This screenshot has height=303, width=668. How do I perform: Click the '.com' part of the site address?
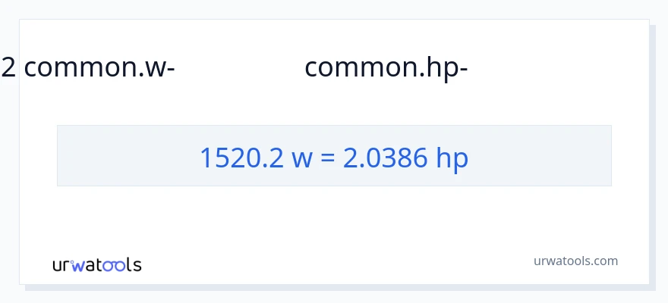[x=604, y=261]
